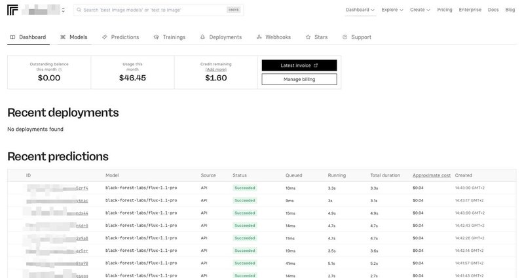Image resolution: width=524 pixels, height=278 pixels.
Task: Click the 3.6s total duration value
Action: point(374,251)
